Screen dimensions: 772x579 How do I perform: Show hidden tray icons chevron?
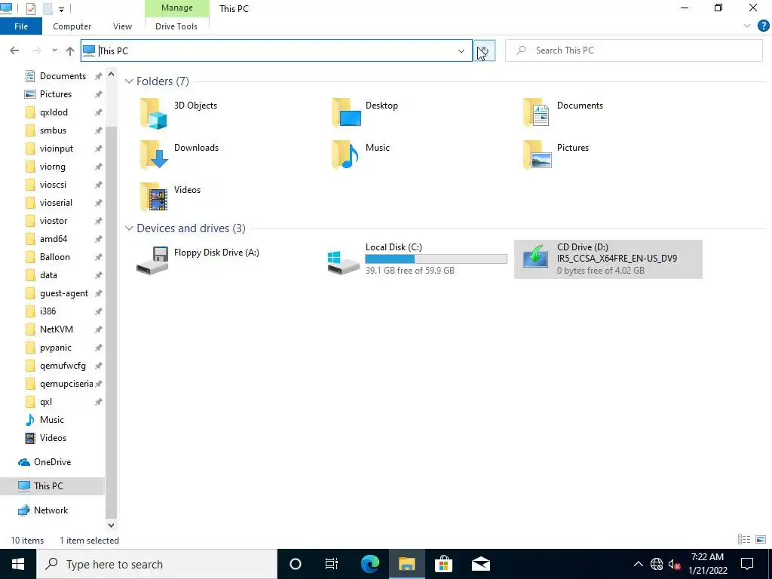click(x=638, y=564)
